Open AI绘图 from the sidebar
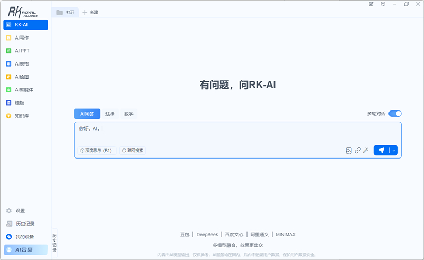 22,77
